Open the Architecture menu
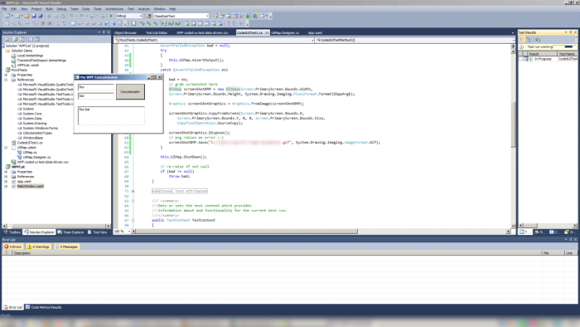 click(114, 9)
